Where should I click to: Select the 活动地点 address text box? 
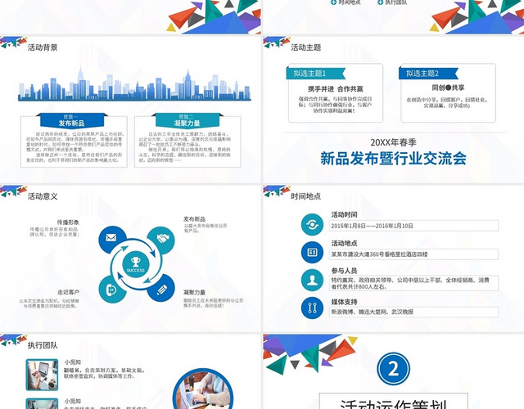point(413,254)
